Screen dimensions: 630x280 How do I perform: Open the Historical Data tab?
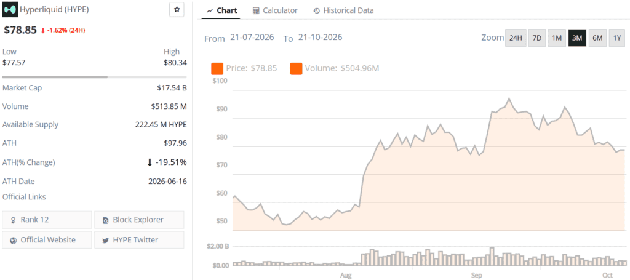click(x=343, y=10)
